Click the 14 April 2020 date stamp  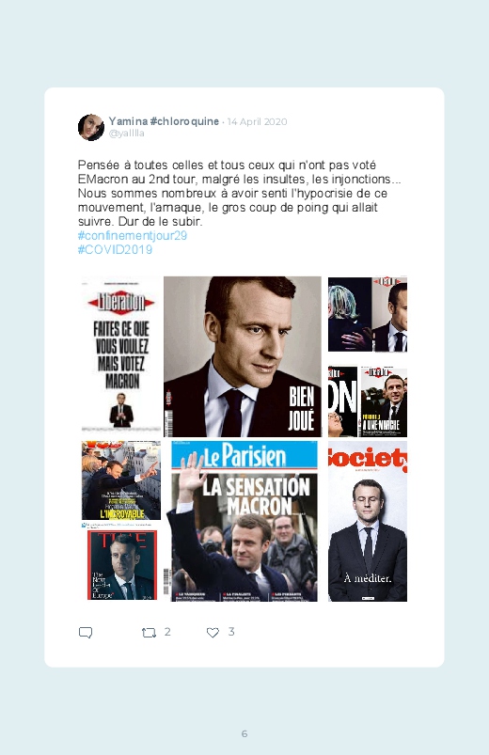(x=258, y=121)
